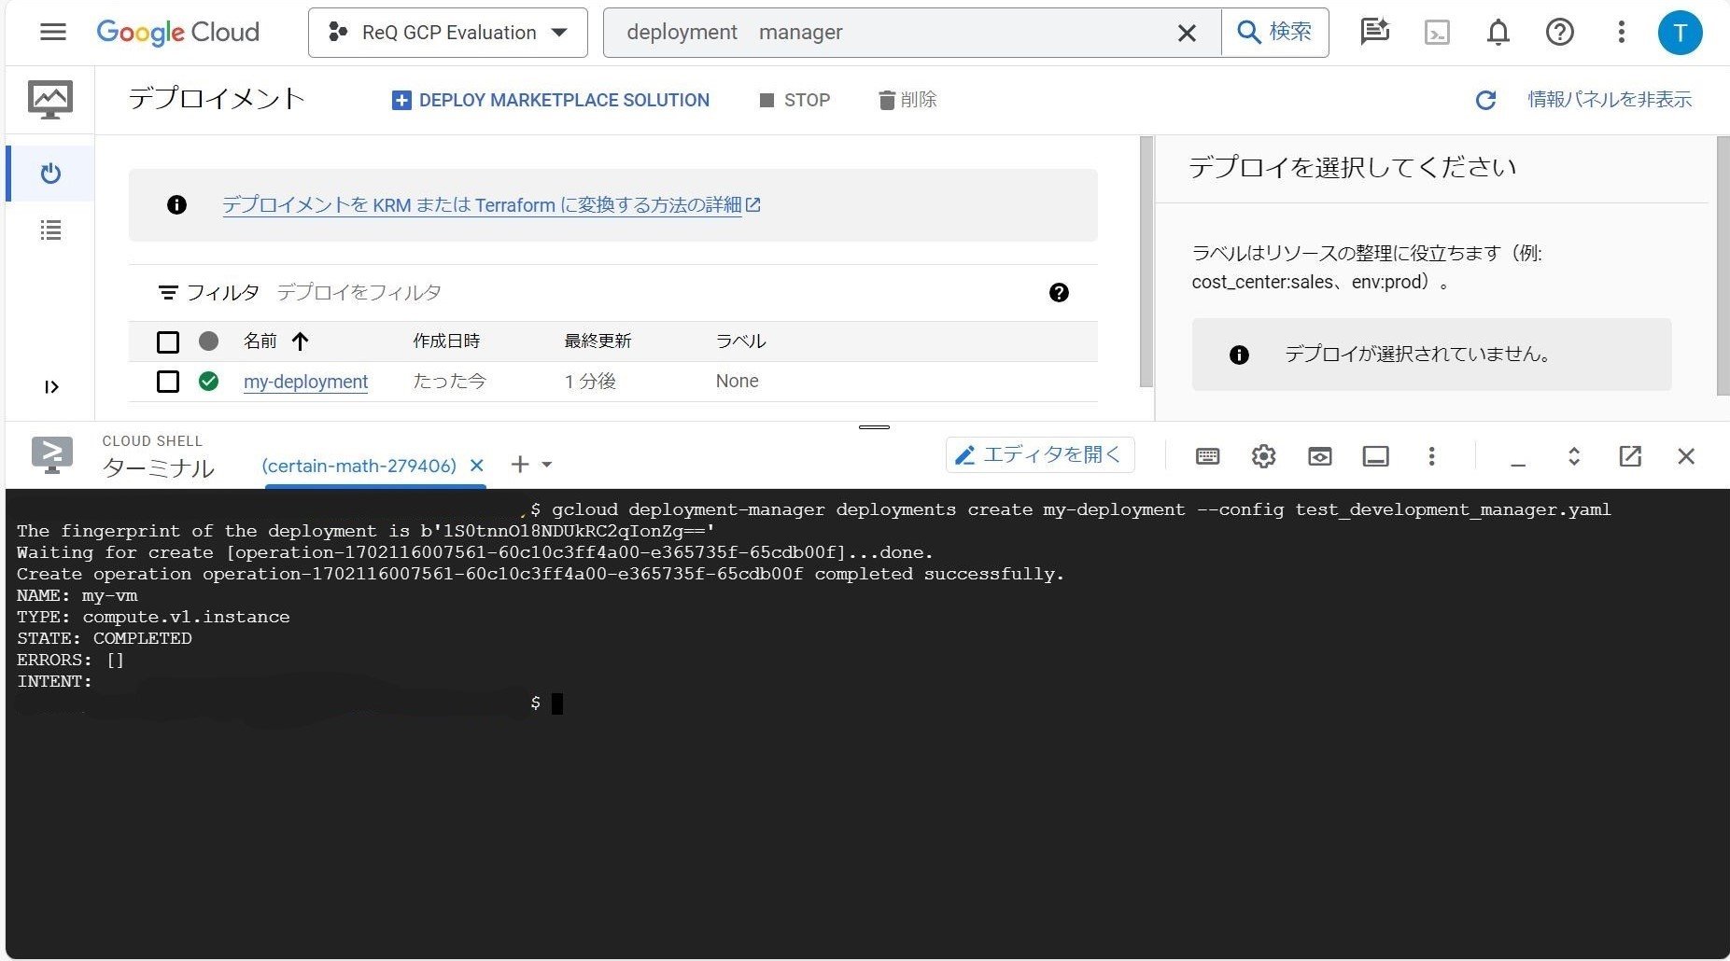Click DEPLOY MARKETPLACE SOLUTION
1730x961 pixels.
(551, 100)
